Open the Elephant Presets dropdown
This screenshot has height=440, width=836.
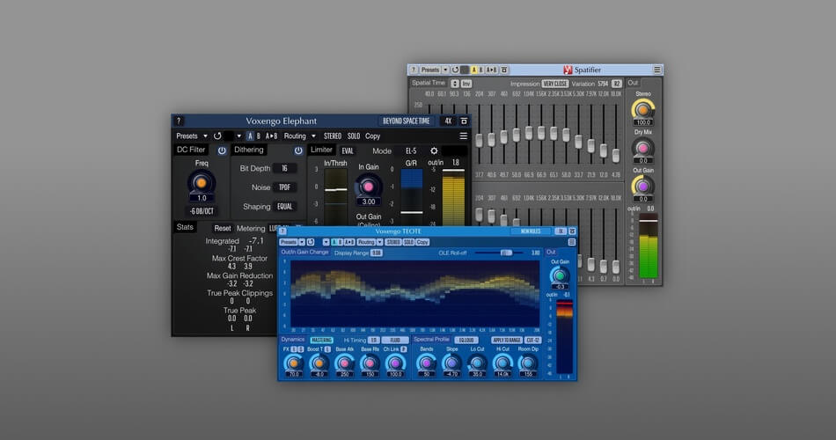pyautogui.click(x=192, y=136)
